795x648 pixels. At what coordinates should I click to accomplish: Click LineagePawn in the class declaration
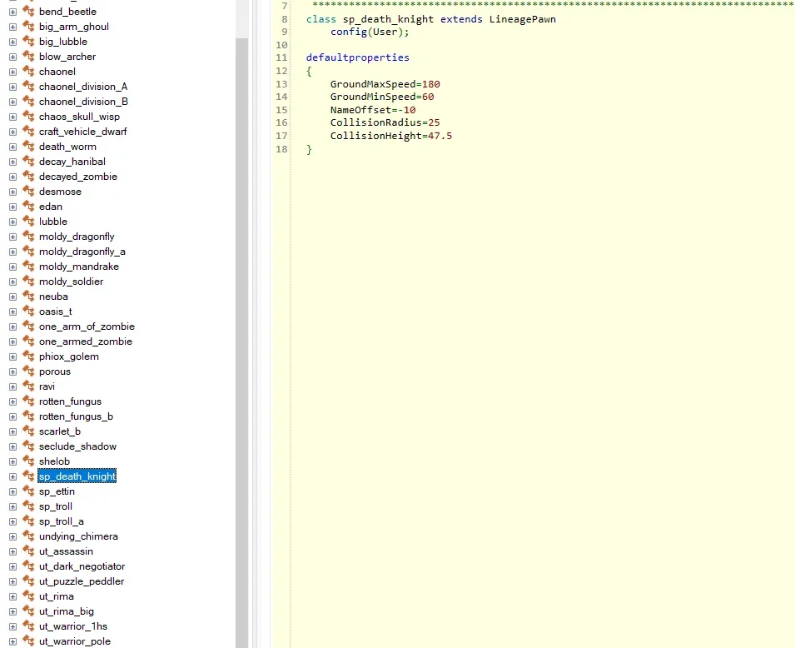coord(522,19)
